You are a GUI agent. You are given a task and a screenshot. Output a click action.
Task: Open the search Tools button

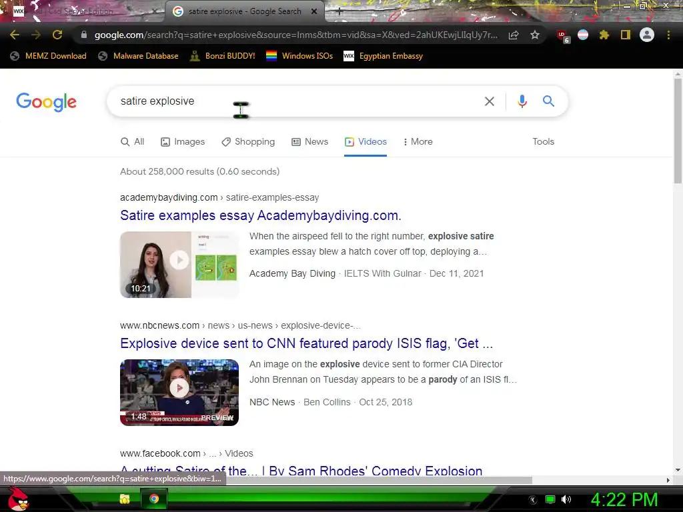[543, 141]
